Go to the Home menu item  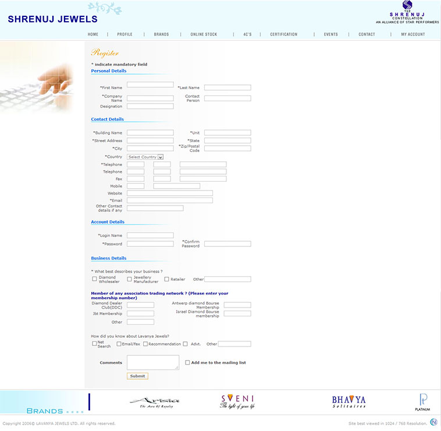coord(93,34)
